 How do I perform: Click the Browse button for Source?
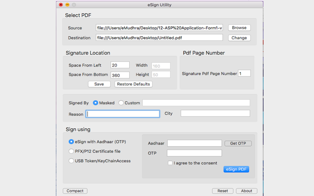[x=239, y=28]
